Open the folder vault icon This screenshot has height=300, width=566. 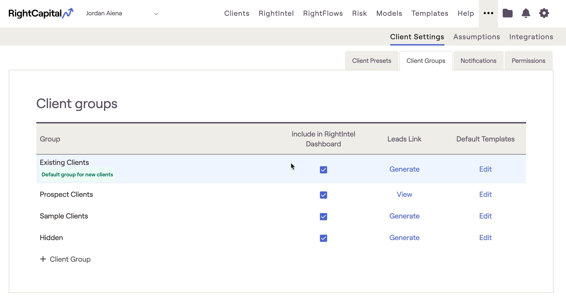coord(507,13)
